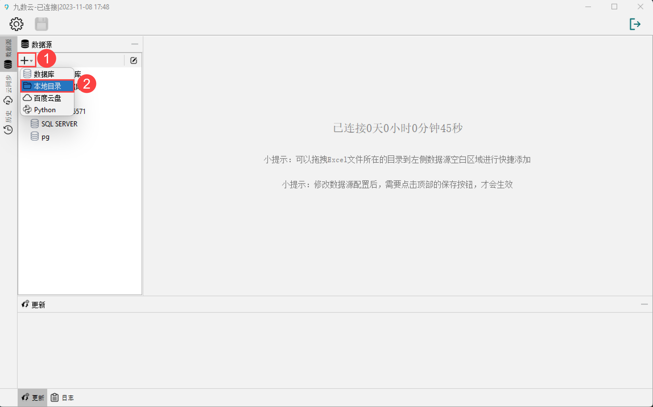Select the data source sidebar tab

click(x=8, y=54)
